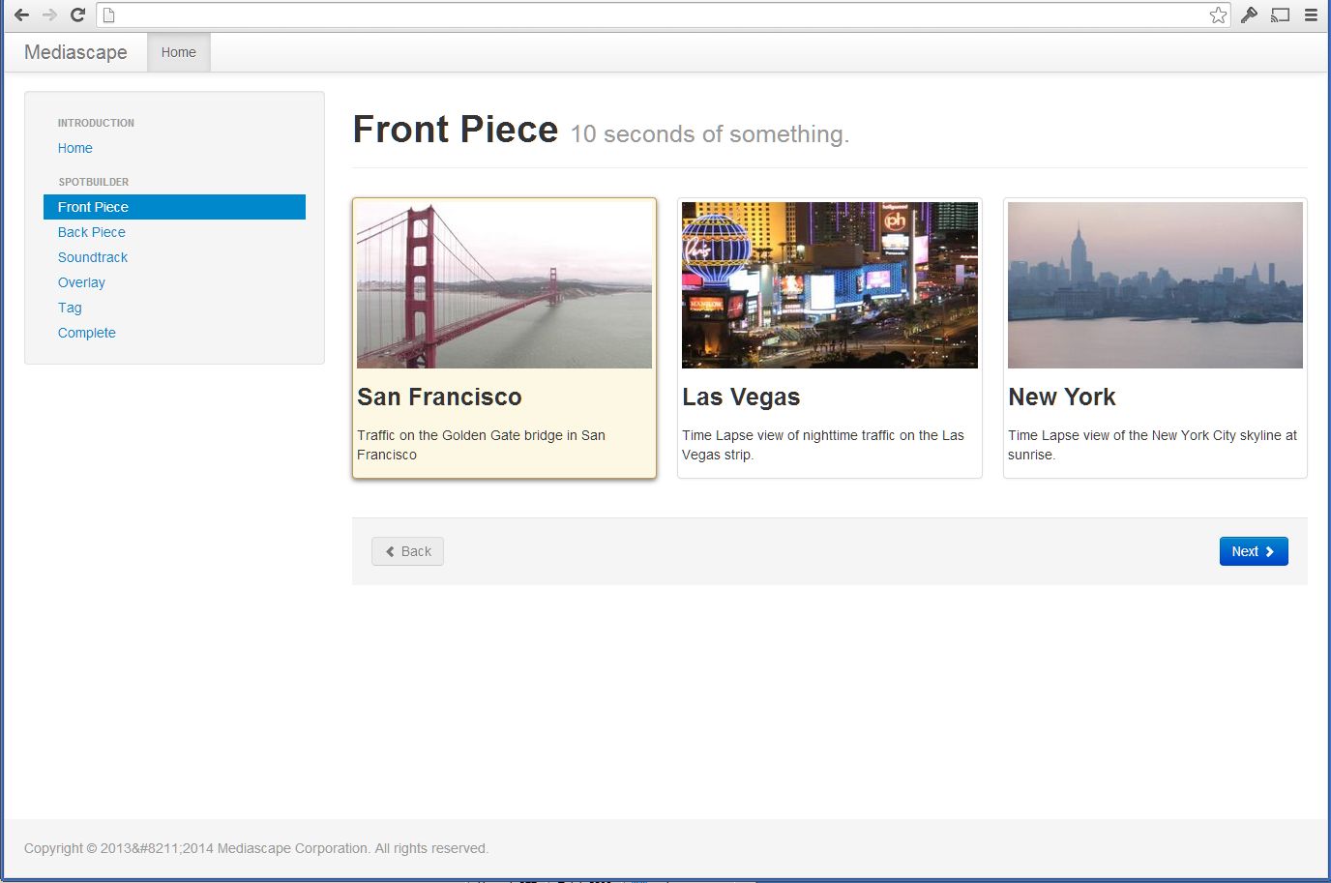Click the INTRODUCTION sidebar header

pyautogui.click(x=96, y=123)
